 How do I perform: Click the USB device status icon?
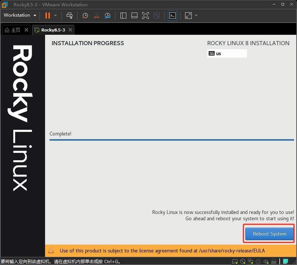[x=274, y=262]
